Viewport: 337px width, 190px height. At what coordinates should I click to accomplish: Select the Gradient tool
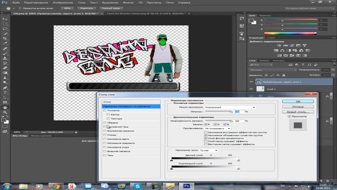point(5,73)
